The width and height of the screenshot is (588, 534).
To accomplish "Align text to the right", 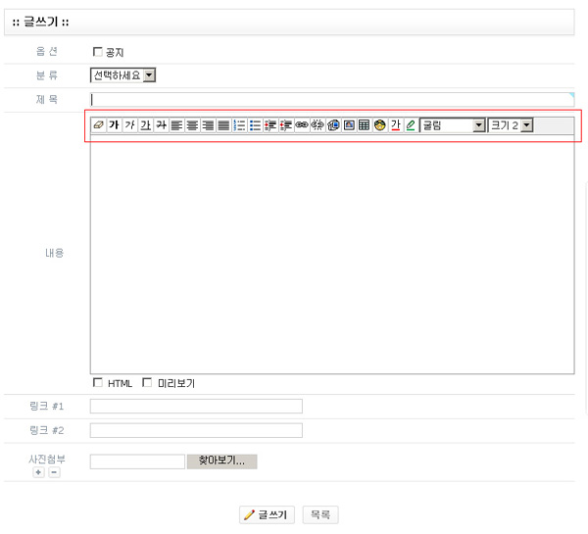I will click(208, 124).
